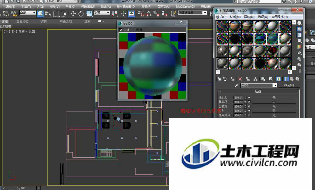
Task: Open 渲染(R) menu in main menu bar
Action: point(146,7)
